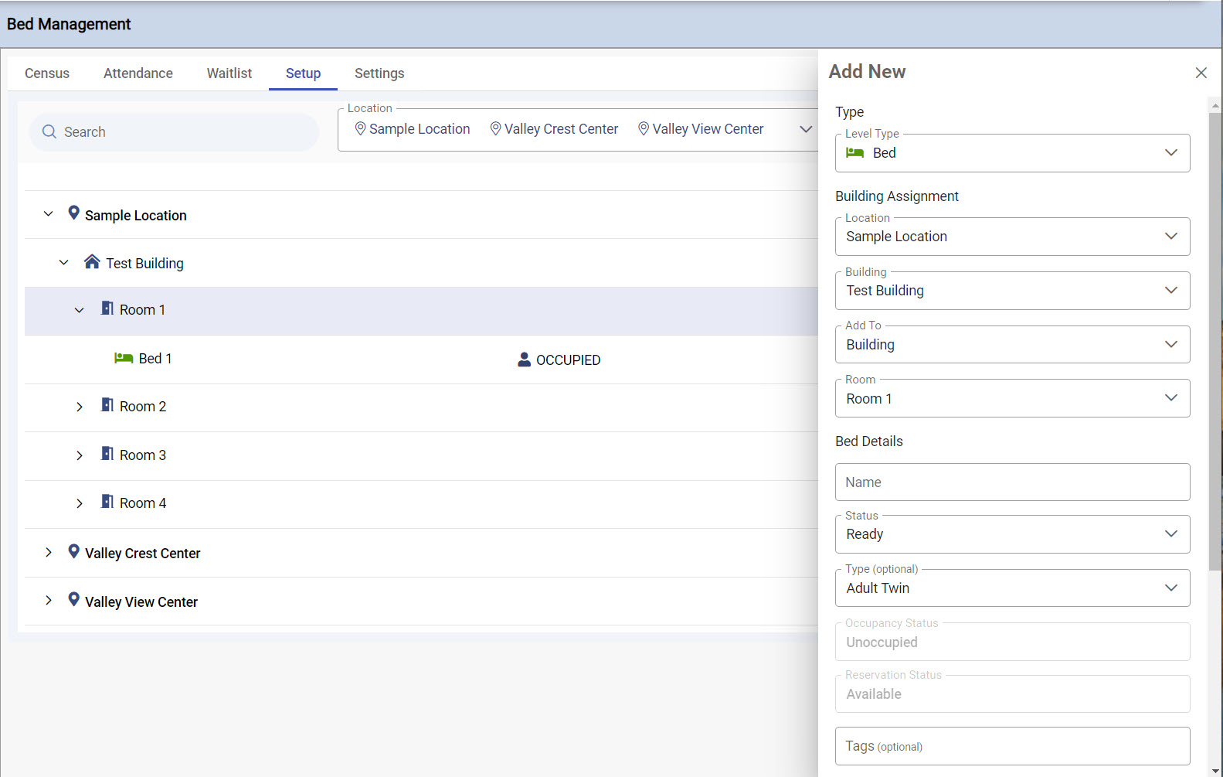Image resolution: width=1223 pixels, height=777 pixels.
Task: Click the Bed Management title
Action: [69, 24]
